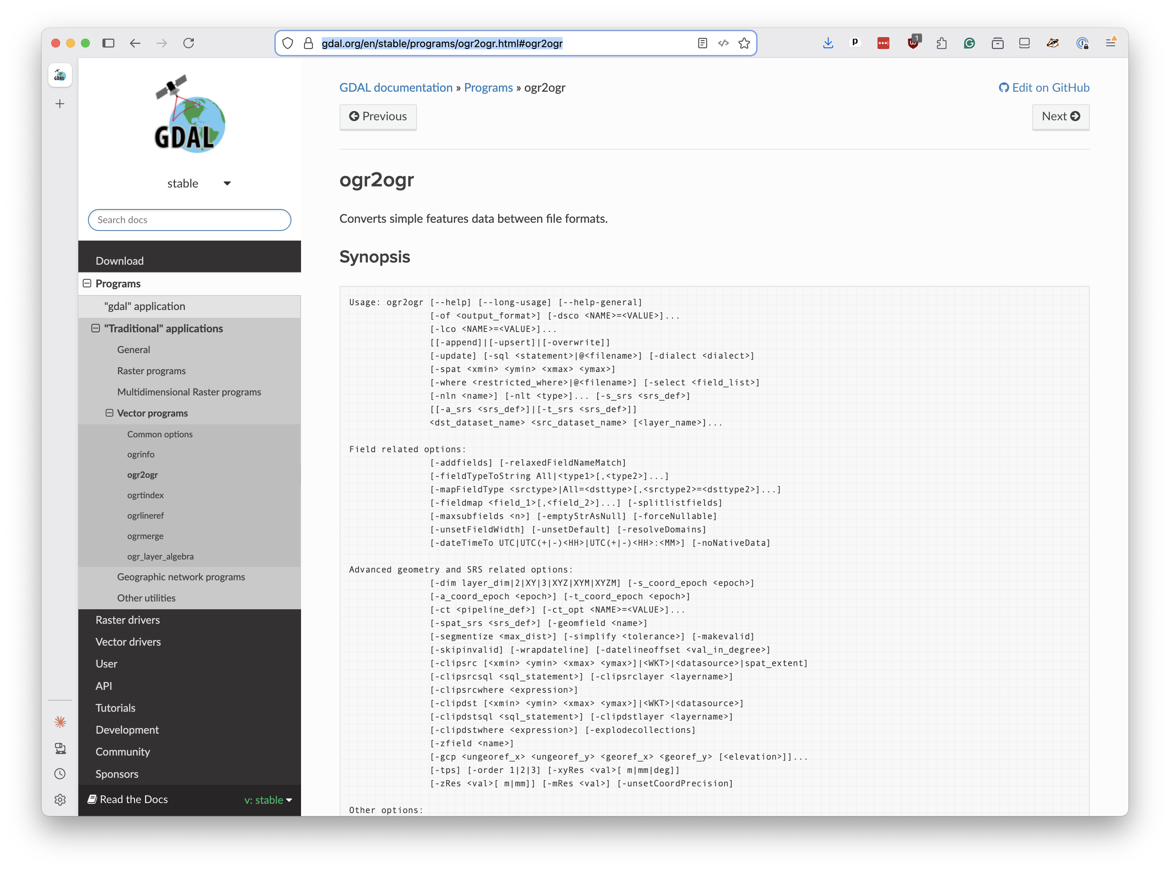Click the reload page icon
The height and width of the screenshot is (871, 1170).
coord(189,43)
